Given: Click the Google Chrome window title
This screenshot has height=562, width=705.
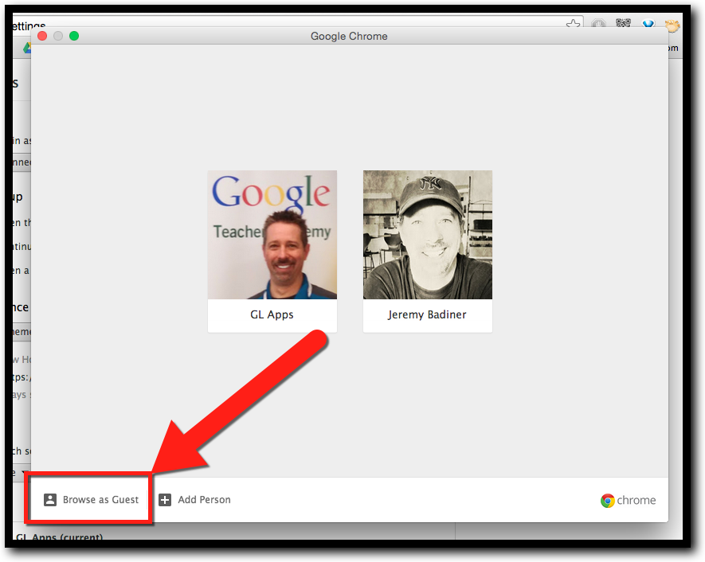Looking at the screenshot, I should [x=349, y=36].
